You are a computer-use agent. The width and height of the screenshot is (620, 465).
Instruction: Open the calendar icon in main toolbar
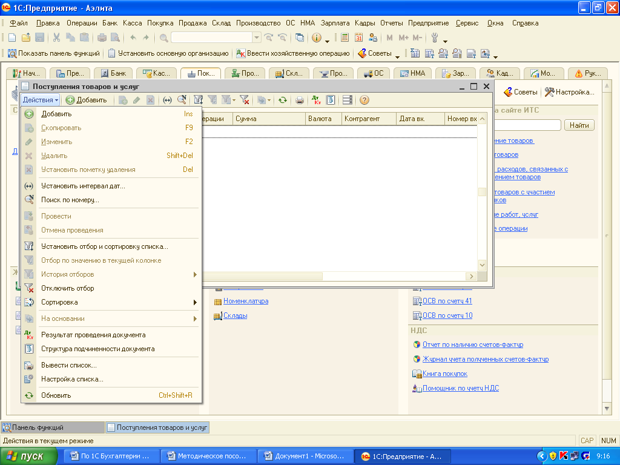tap(358, 38)
